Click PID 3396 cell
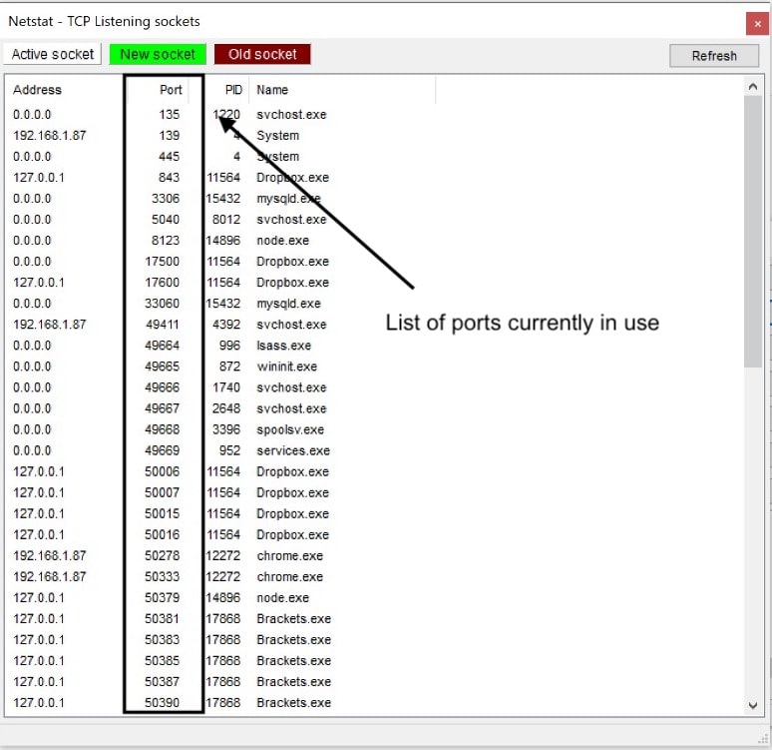772x750 pixels. [x=226, y=429]
